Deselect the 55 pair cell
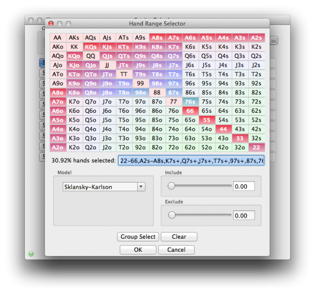The width and height of the screenshot is (315, 294). click(x=207, y=120)
